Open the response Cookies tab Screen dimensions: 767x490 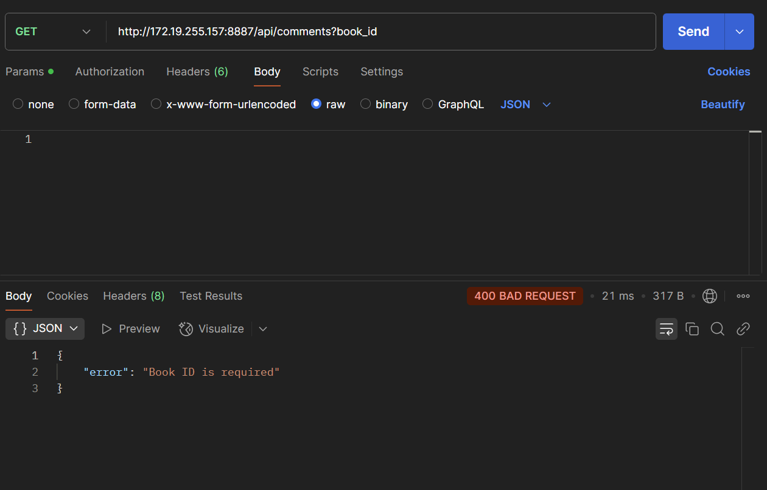tap(68, 296)
